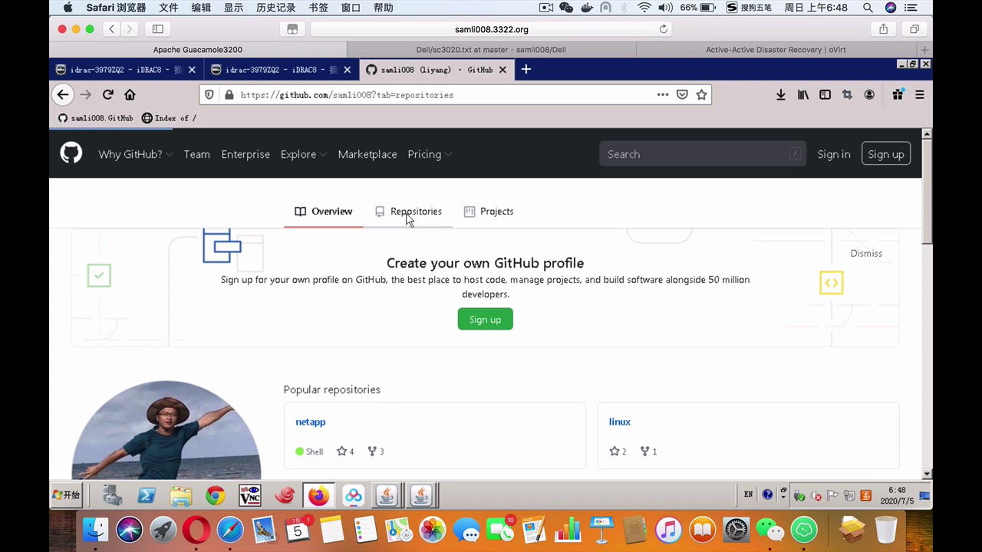Open the linux repository link
This screenshot has height=552, width=982.
[620, 422]
